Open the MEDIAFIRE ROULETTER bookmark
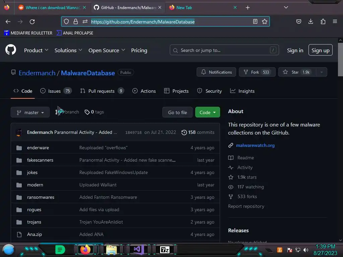Viewport: 343px width, 257px height. (28, 33)
